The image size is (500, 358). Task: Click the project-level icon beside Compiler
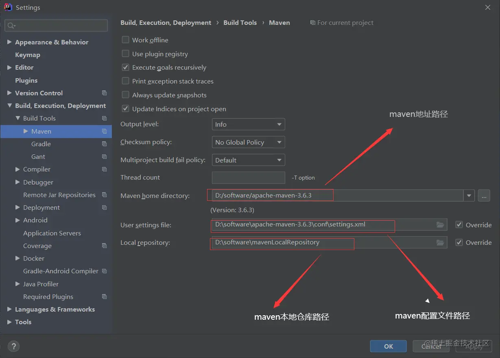105,169
